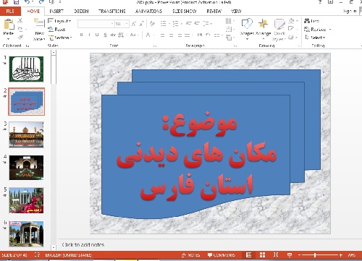Toggle Normal view button in status bar
Image resolution: width=362 pixels, height=261 pixels.
[x=249, y=254]
